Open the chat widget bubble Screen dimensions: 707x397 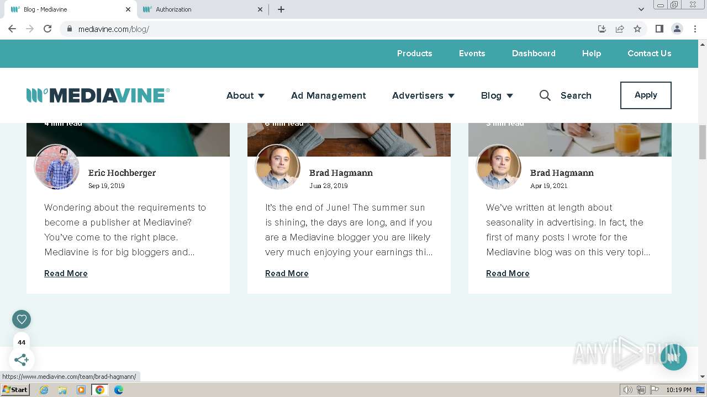(x=673, y=357)
